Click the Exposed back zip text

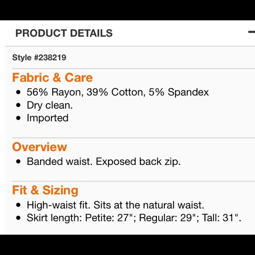[x=138, y=162]
